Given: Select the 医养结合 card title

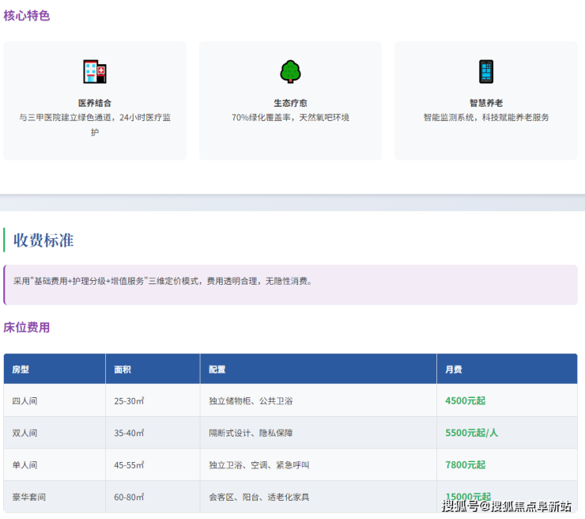Looking at the screenshot, I should (95, 103).
